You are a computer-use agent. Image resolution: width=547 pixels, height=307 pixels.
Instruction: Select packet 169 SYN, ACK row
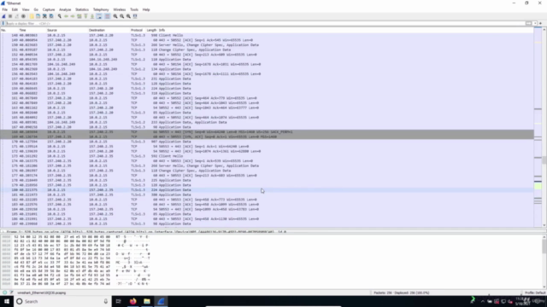(267, 136)
